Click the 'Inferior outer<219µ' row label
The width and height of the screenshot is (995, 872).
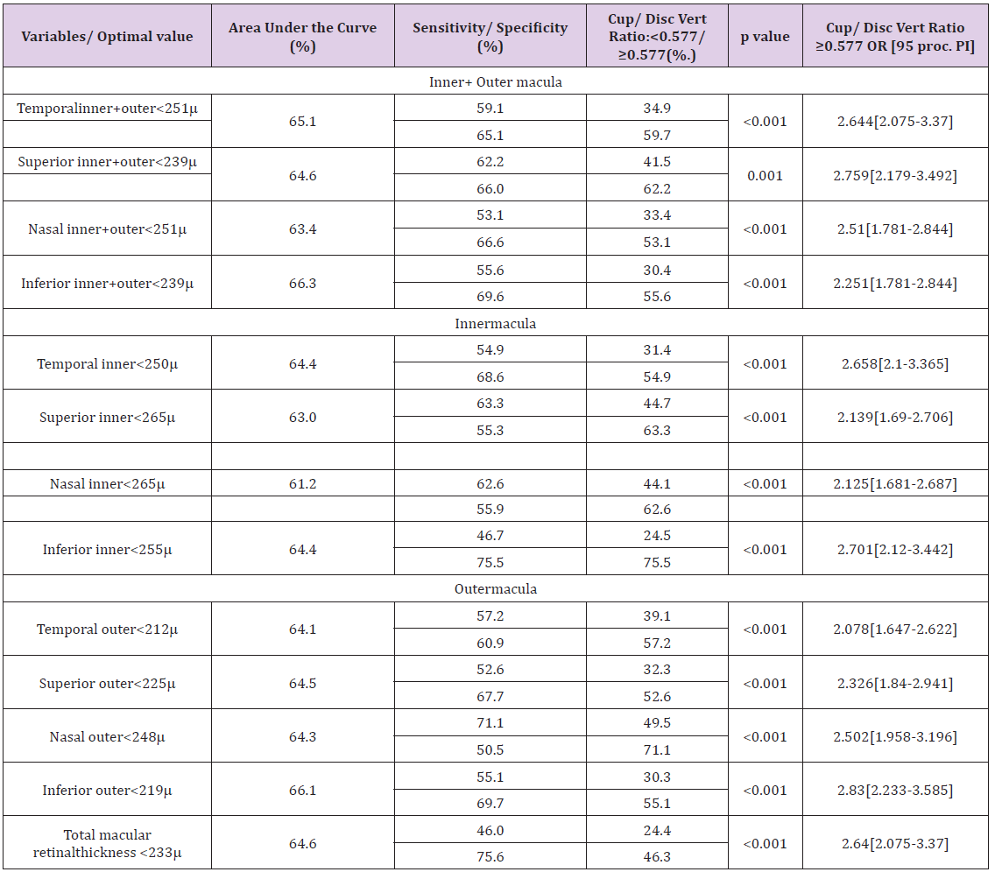coord(107,790)
